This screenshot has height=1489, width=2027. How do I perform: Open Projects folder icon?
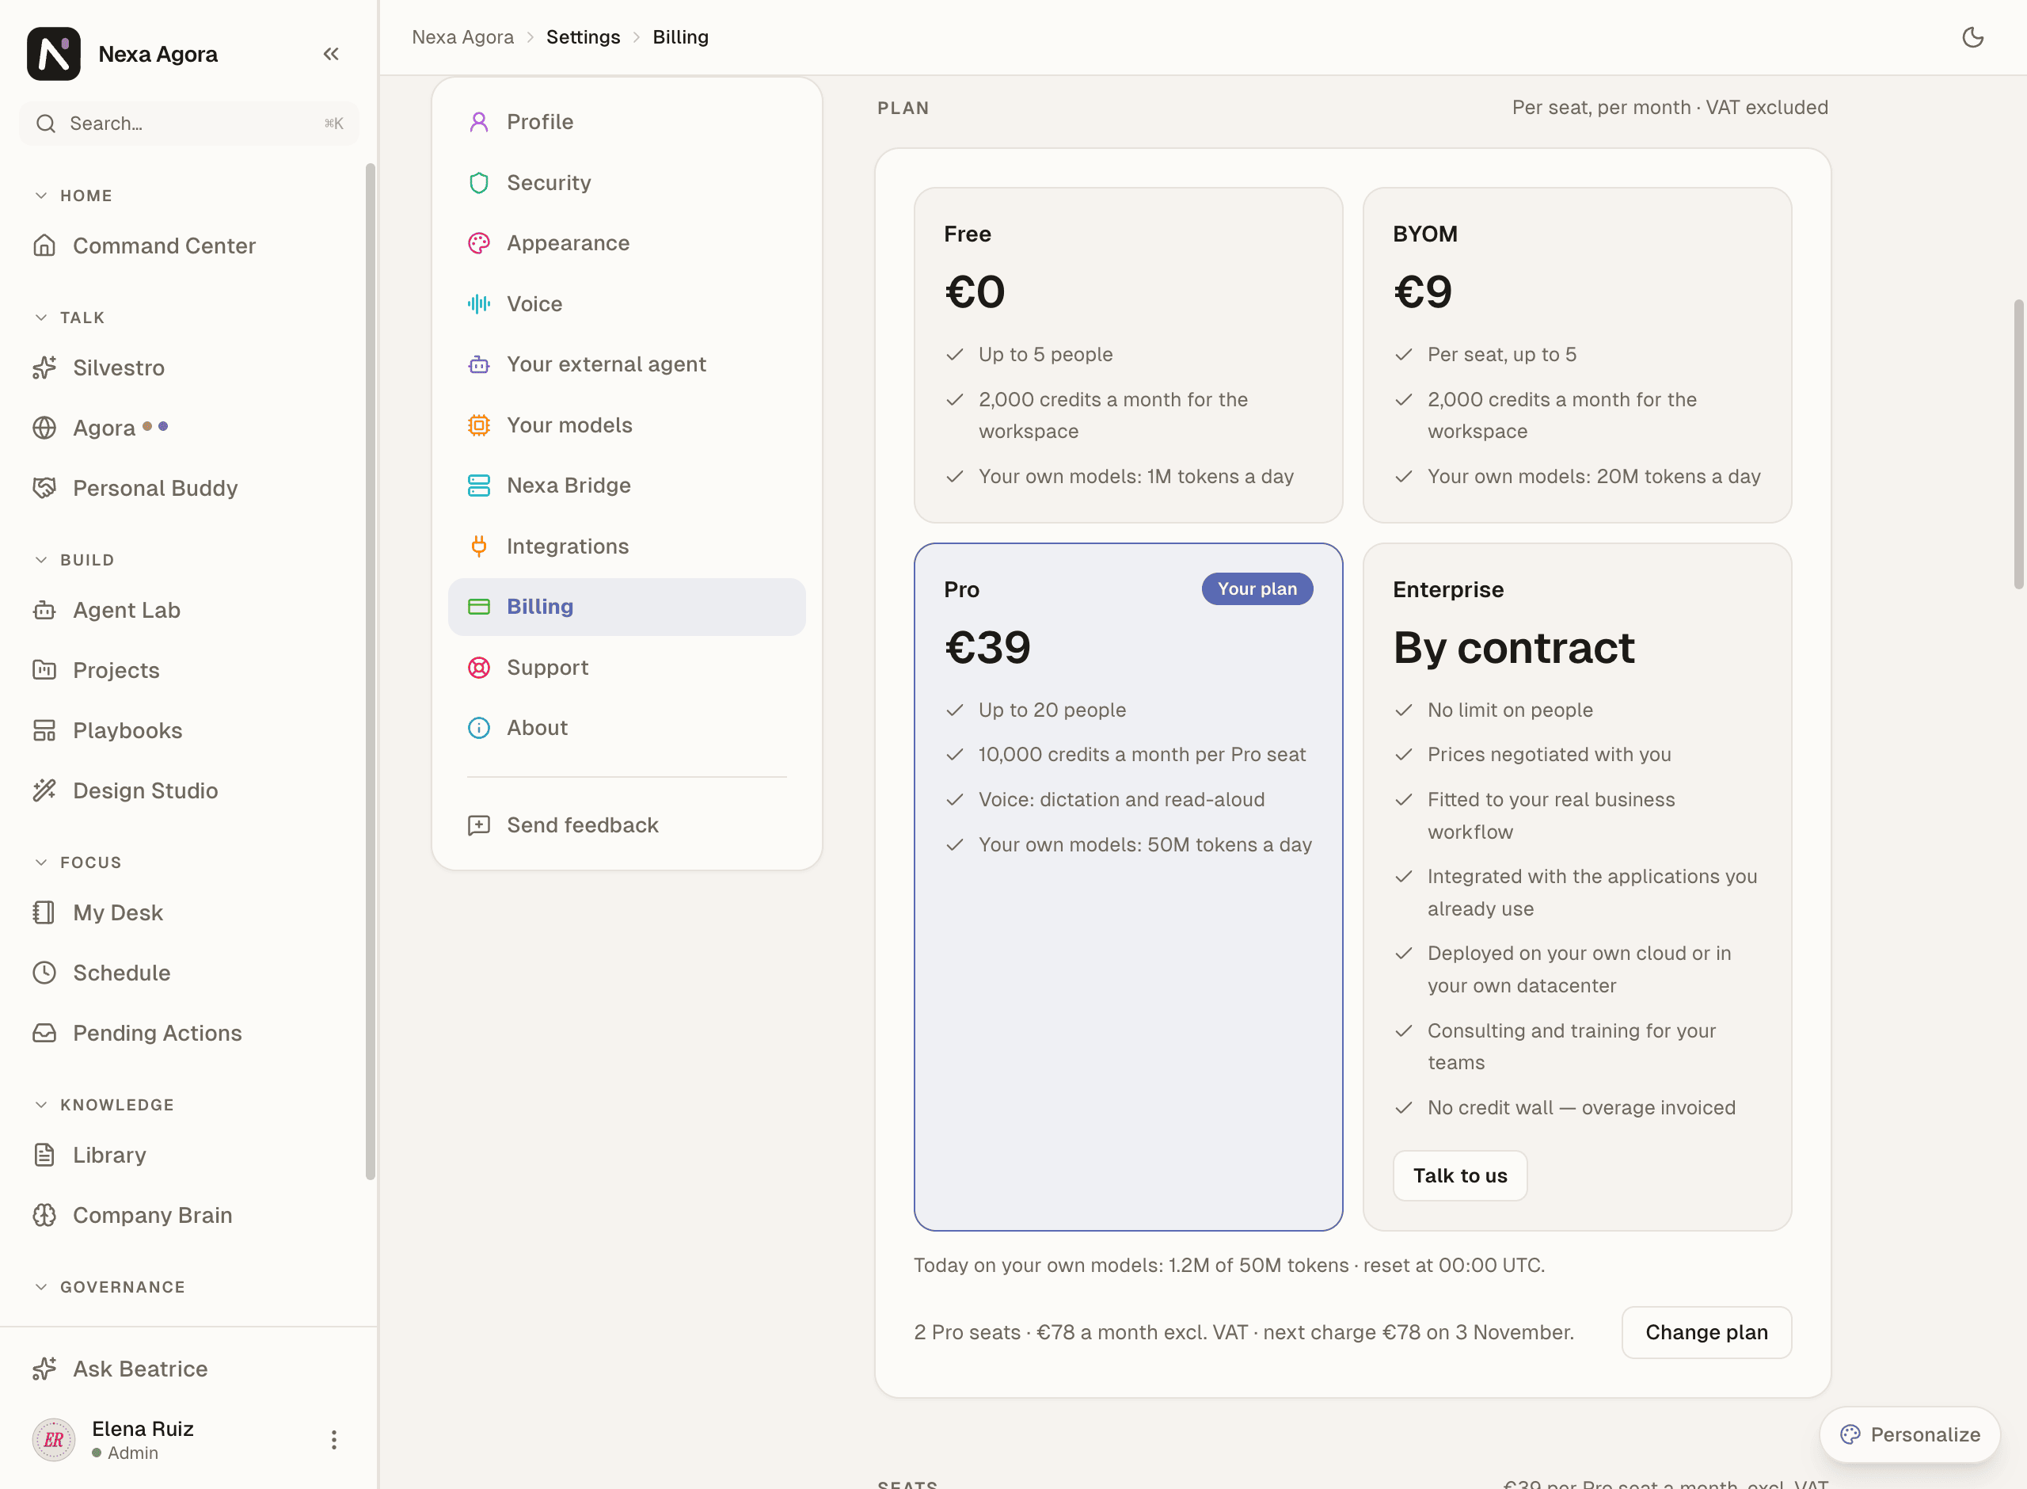point(44,670)
